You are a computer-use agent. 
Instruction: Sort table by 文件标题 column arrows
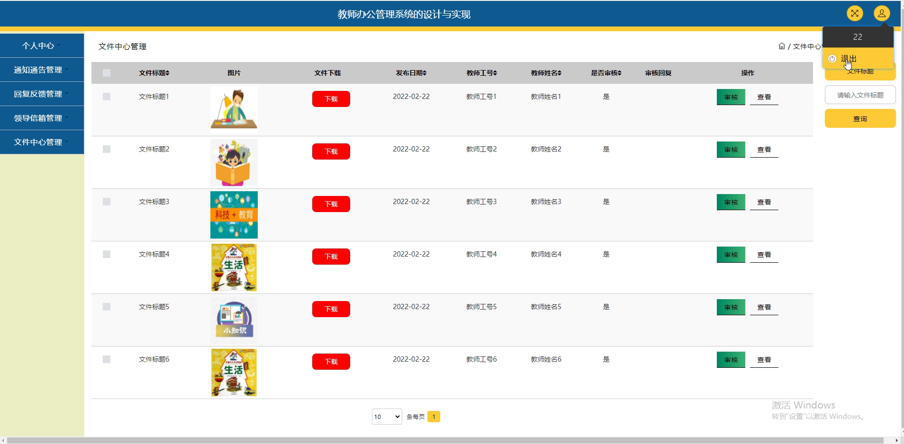(x=168, y=73)
